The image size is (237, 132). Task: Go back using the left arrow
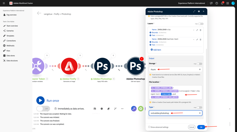39,13
